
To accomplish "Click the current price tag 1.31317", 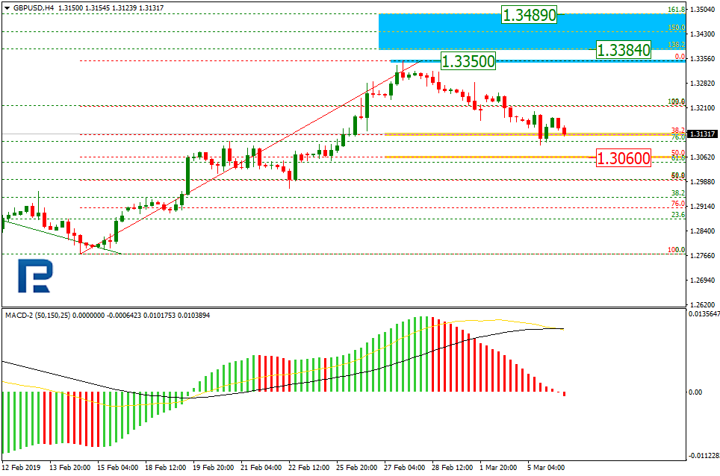I will coord(703,134).
